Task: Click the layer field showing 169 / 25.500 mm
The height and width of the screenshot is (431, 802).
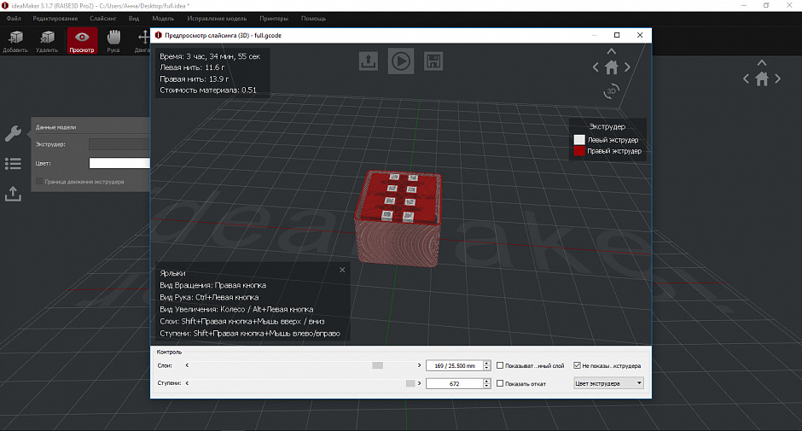Action: [x=454, y=365]
